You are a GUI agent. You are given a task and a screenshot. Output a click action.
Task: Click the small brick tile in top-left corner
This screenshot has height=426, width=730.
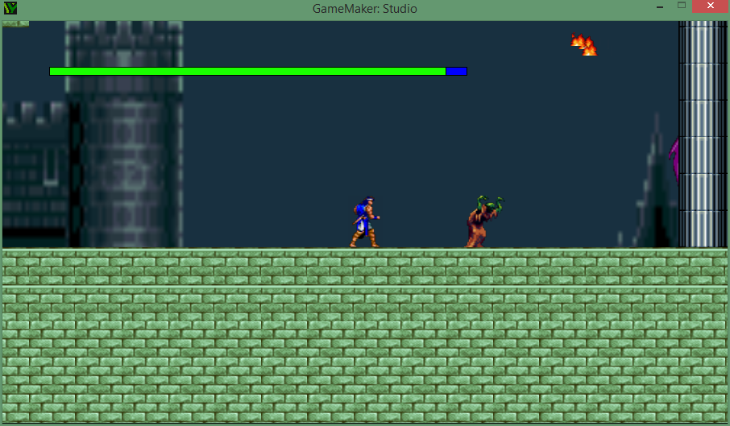(x=15, y=23)
